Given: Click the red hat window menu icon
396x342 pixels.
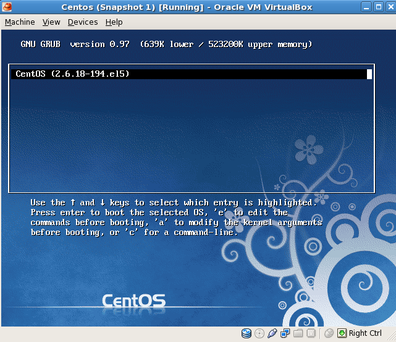Looking at the screenshot, I should click(x=7, y=7).
